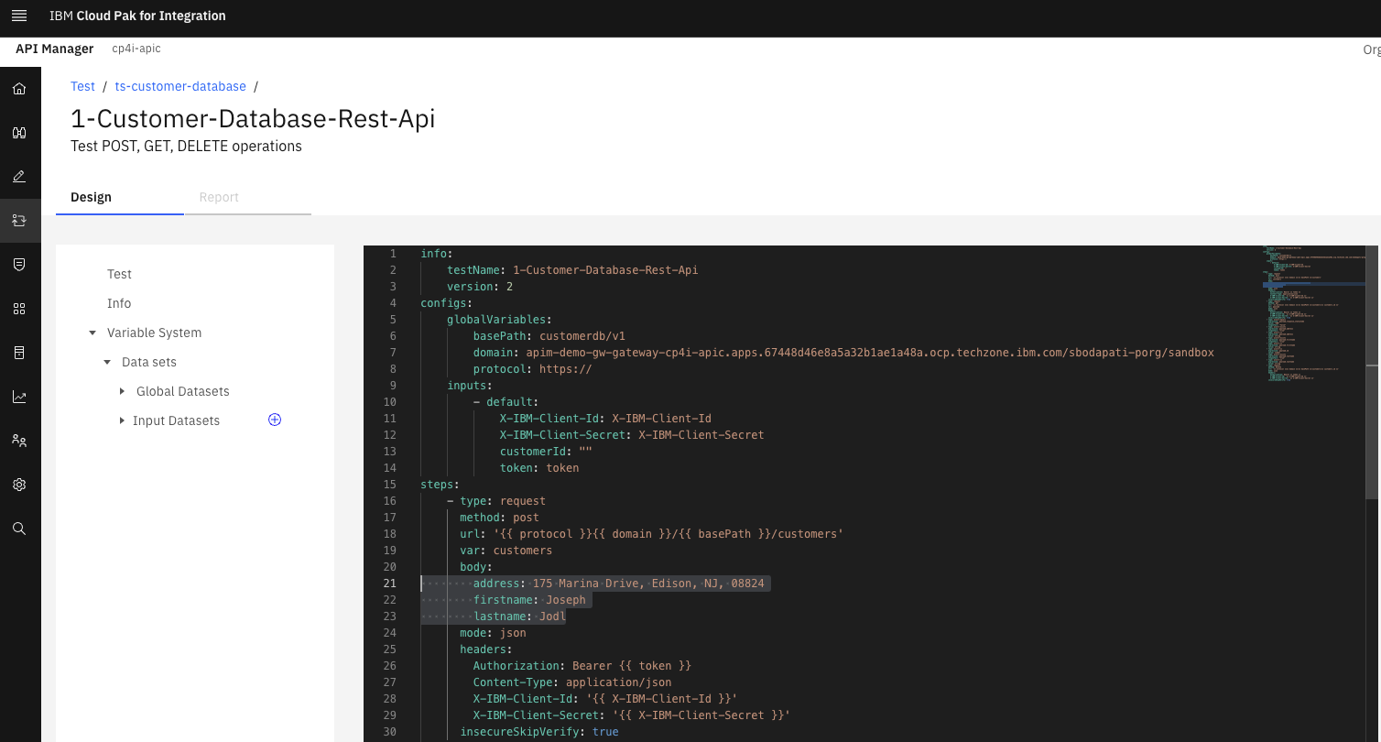Select the binoculars Explore icon in sidebar
This screenshot has height=742, width=1381.
pos(19,132)
